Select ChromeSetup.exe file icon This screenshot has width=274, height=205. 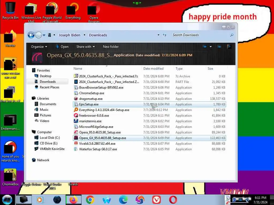point(76,93)
